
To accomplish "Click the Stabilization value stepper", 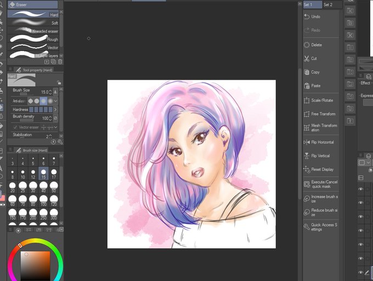I will click(50, 137).
